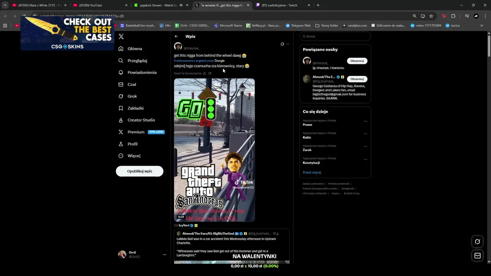Screen dimensions: 491x276
Task: Click the page vertical scrollbar
Action: pos(489,46)
